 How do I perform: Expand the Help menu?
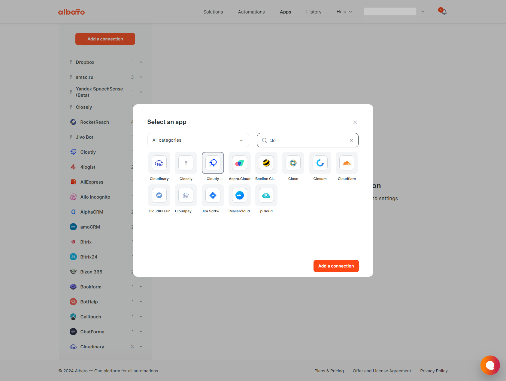pos(344,12)
